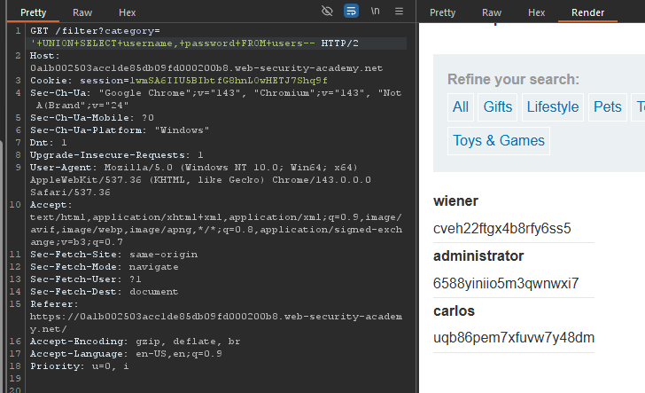This screenshot has height=393, width=645.
Task: Click the carlos username text
Action: pos(454,310)
